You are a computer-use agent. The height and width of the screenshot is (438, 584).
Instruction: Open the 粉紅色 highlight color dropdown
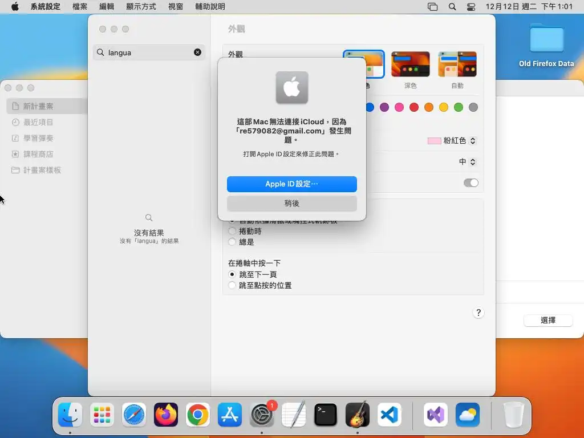coord(452,141)
